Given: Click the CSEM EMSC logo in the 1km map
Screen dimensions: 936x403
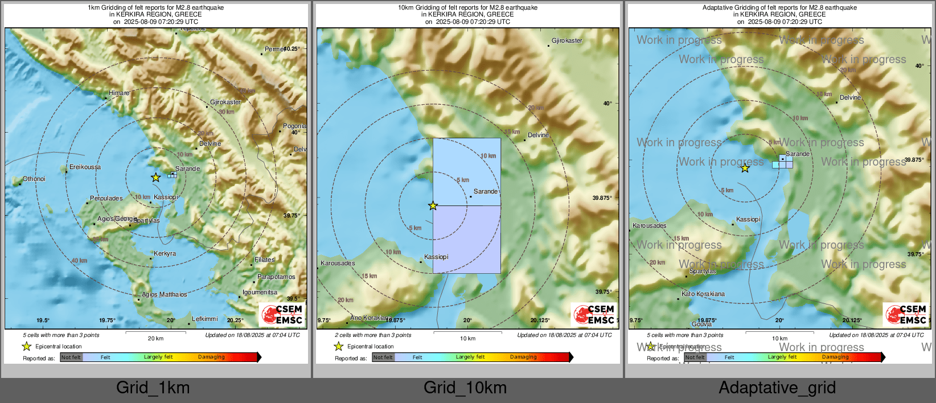Looking at the screenshot, I should (282, 314).
